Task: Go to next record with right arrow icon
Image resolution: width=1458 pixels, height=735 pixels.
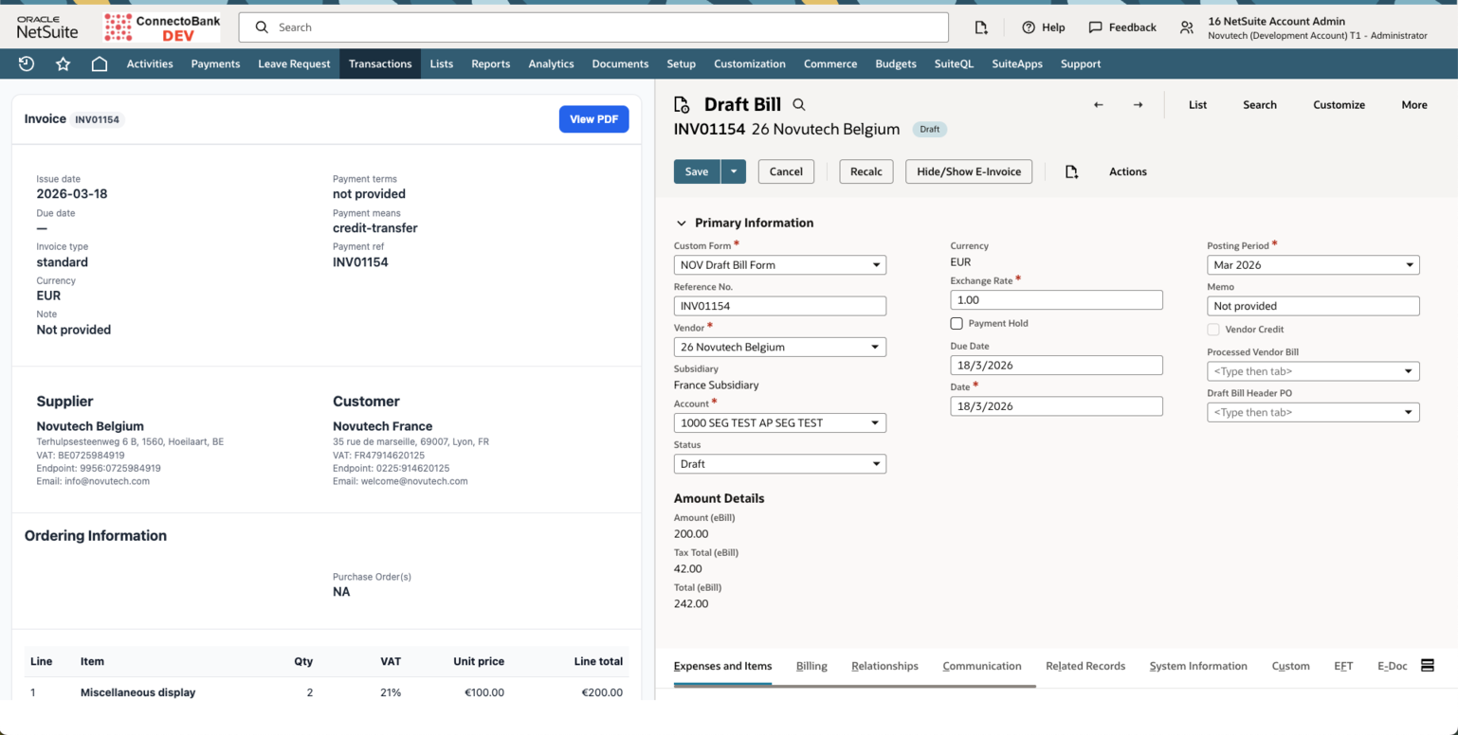Action: [1138, 104]
